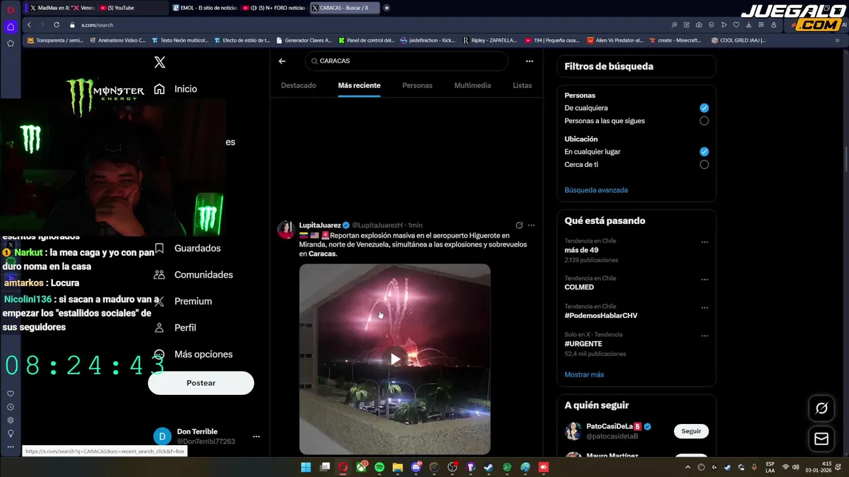The width and height of the screenshot is (849, 477).
Task: Switch to Multimedia tab
Action: click(x=472, y=85)
